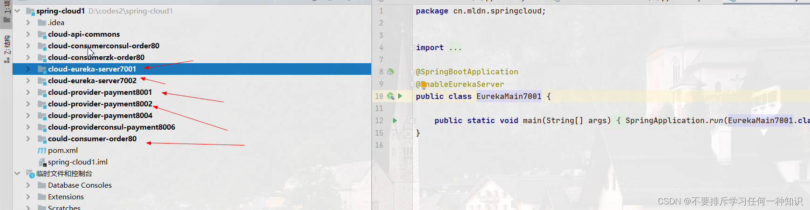Select the .idea folder

(56, 22)
